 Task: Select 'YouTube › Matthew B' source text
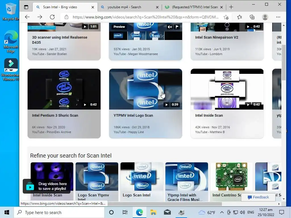click(x=210, y=132)
